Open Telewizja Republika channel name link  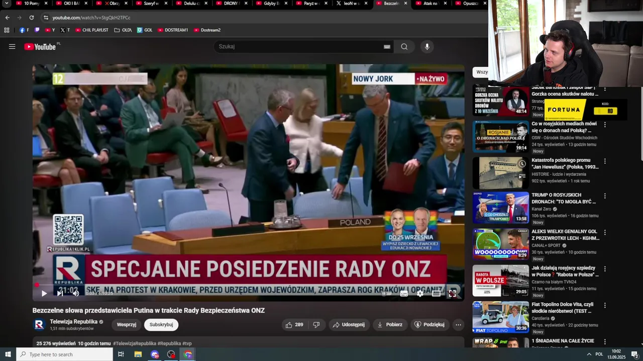(x=74, y=322)
